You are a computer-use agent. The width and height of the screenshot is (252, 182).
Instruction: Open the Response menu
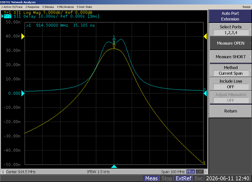tap(32, 7)
